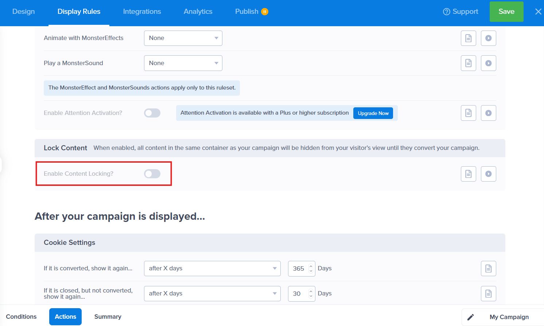Toggle Enable Content Locking on

point(152,174)
